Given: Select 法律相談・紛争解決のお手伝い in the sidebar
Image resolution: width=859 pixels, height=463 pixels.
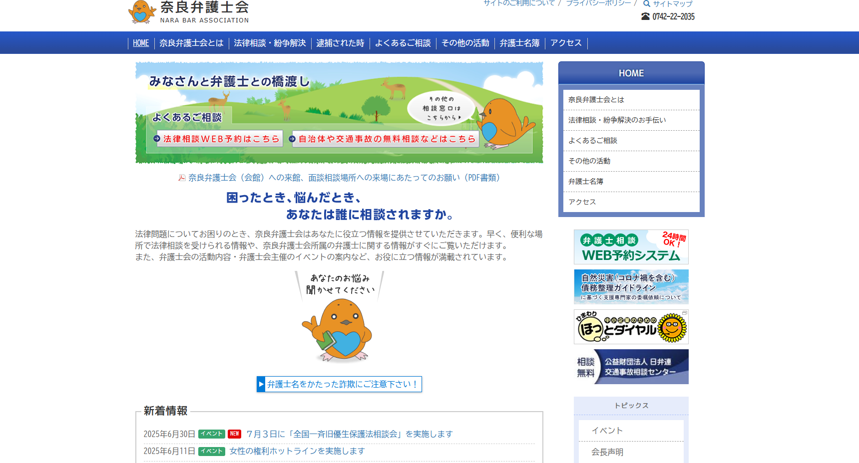Looking at the screenshot, I should click(631, 120).
